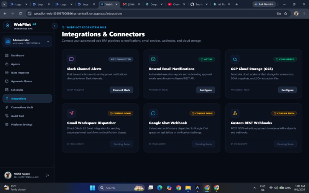Close the WebPilot browser tab
Viewport: 309px width, 193px height.
point(117,4)
